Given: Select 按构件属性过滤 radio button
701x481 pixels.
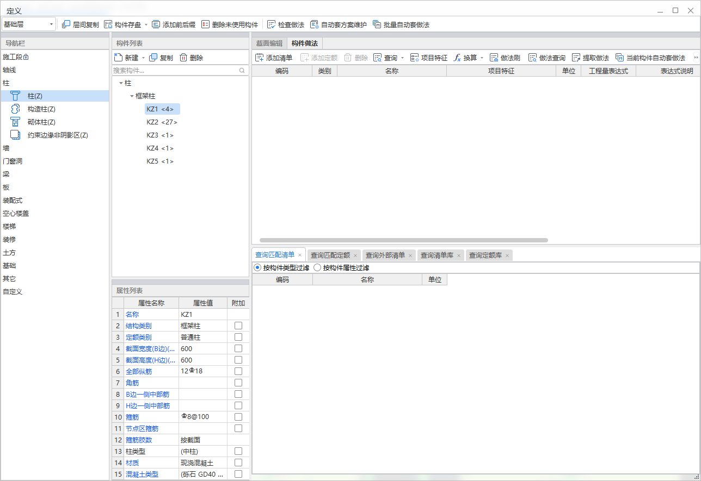Looking at the screenshot, I should (x=317, y=267).
